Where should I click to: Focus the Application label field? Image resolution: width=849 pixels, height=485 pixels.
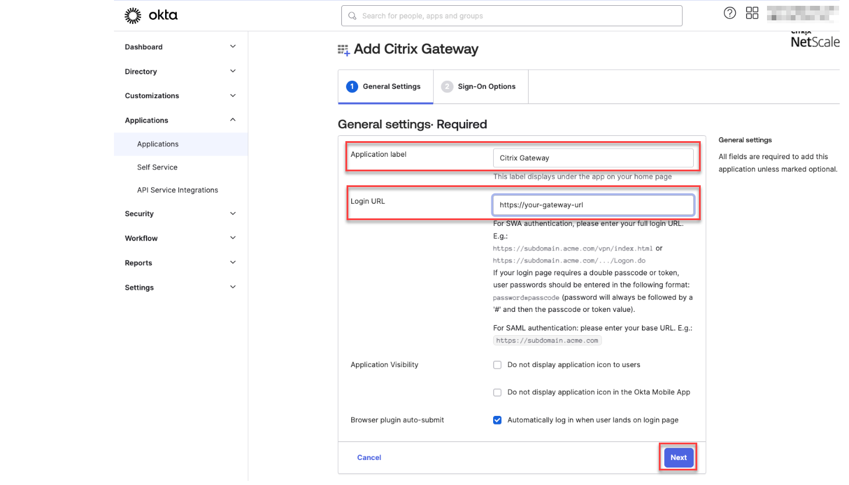click(x=593, y=158)
